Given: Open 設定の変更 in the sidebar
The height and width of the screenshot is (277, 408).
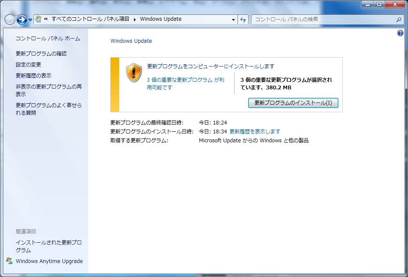Looking at the screenshot, I should [x=28, y=65].
